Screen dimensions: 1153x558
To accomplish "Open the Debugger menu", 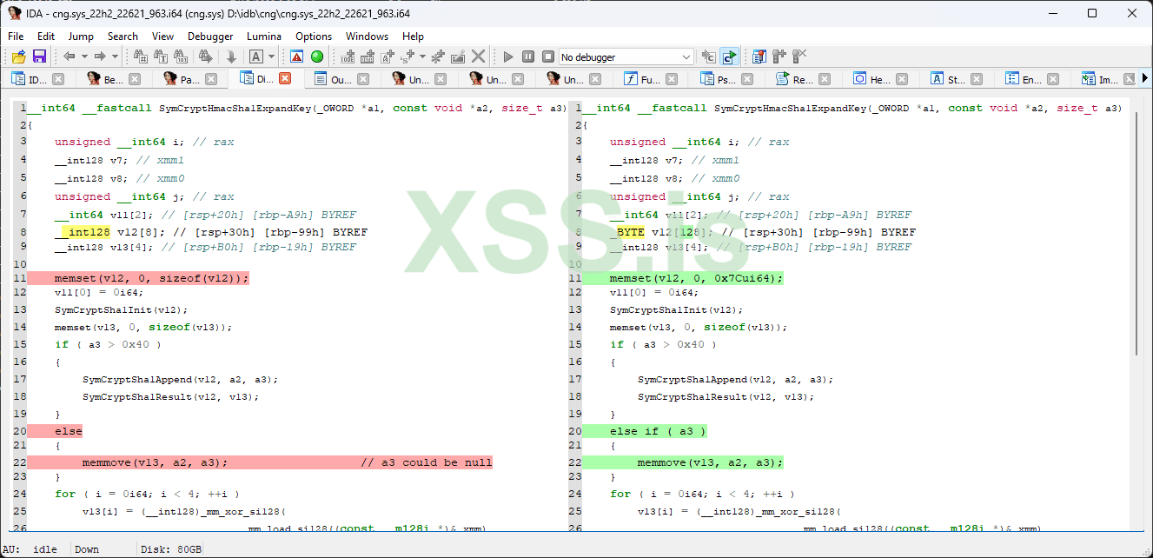I will click(x=210, y=37).
